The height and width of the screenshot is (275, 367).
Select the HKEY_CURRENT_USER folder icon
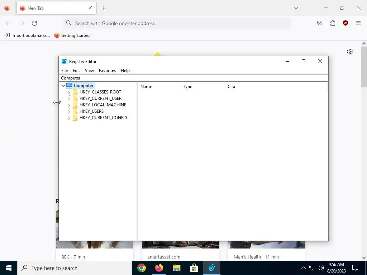pos(75,98)
